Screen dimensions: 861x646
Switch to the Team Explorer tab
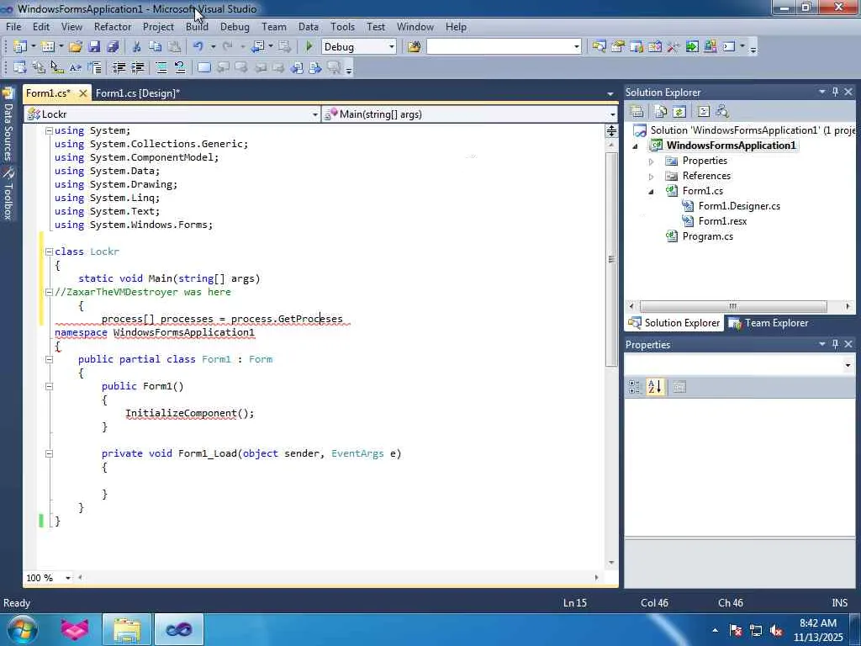769,323
